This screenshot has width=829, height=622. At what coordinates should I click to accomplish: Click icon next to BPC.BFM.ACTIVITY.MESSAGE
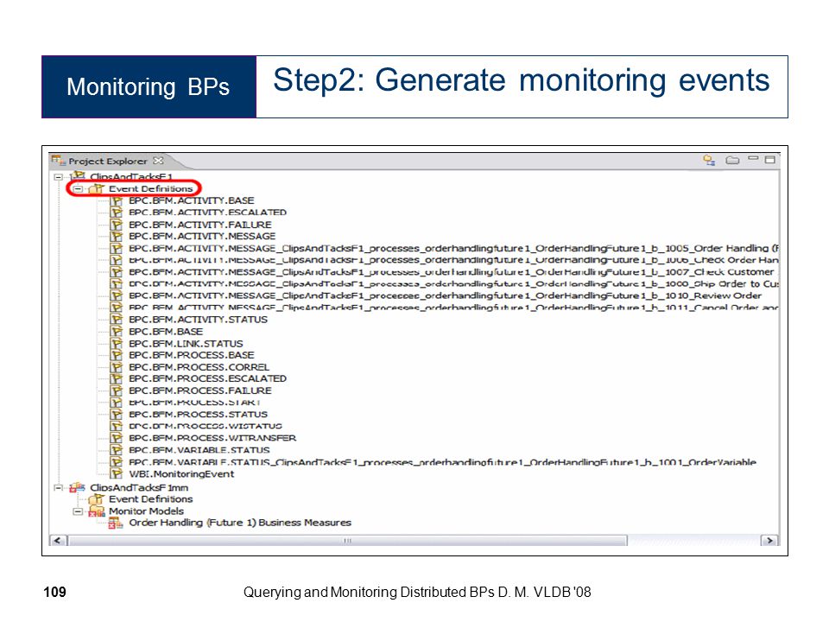click(x=117, y=237)
